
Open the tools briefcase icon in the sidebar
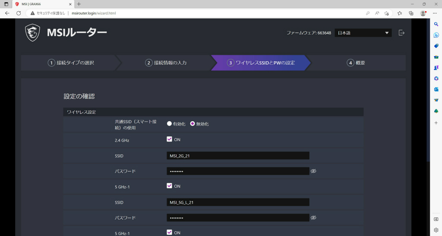click(436, 57)
